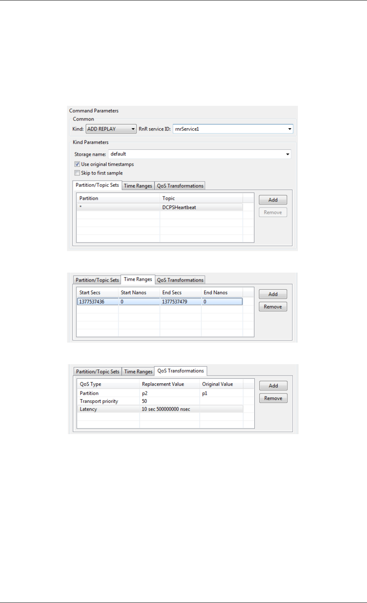Click the Original Value column header

point(222,385)
